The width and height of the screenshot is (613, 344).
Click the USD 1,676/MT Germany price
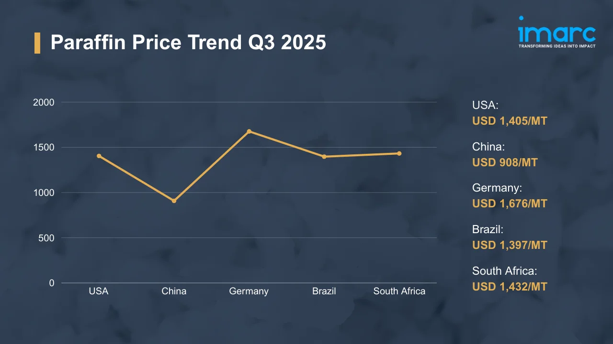coord(510,204)
